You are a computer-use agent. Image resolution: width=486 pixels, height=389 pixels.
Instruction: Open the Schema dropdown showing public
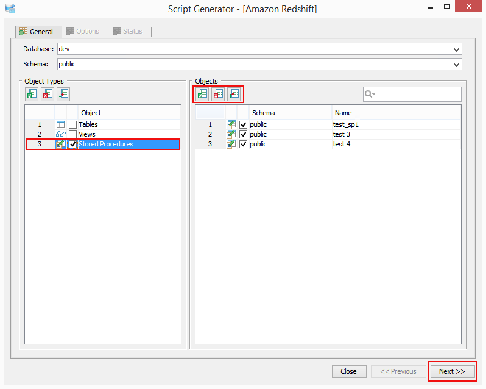point(259,64)
